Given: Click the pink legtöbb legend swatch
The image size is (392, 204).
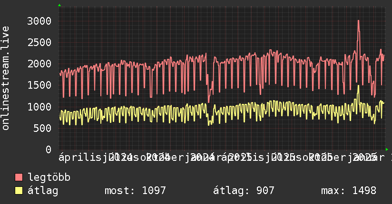Looking at the screenshot, I should [x=19, y=177].
